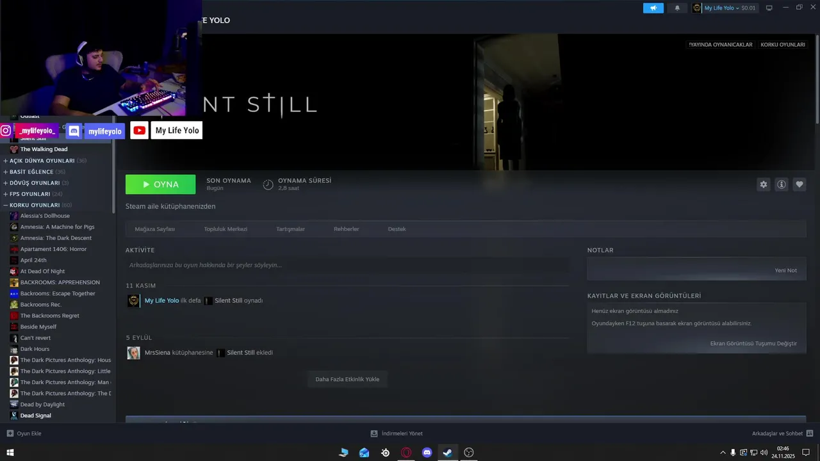This screenshot has width=820, height=461.
Task: Click Daha Fazla Etkinlik Yükle button
Action: [347, 379]
